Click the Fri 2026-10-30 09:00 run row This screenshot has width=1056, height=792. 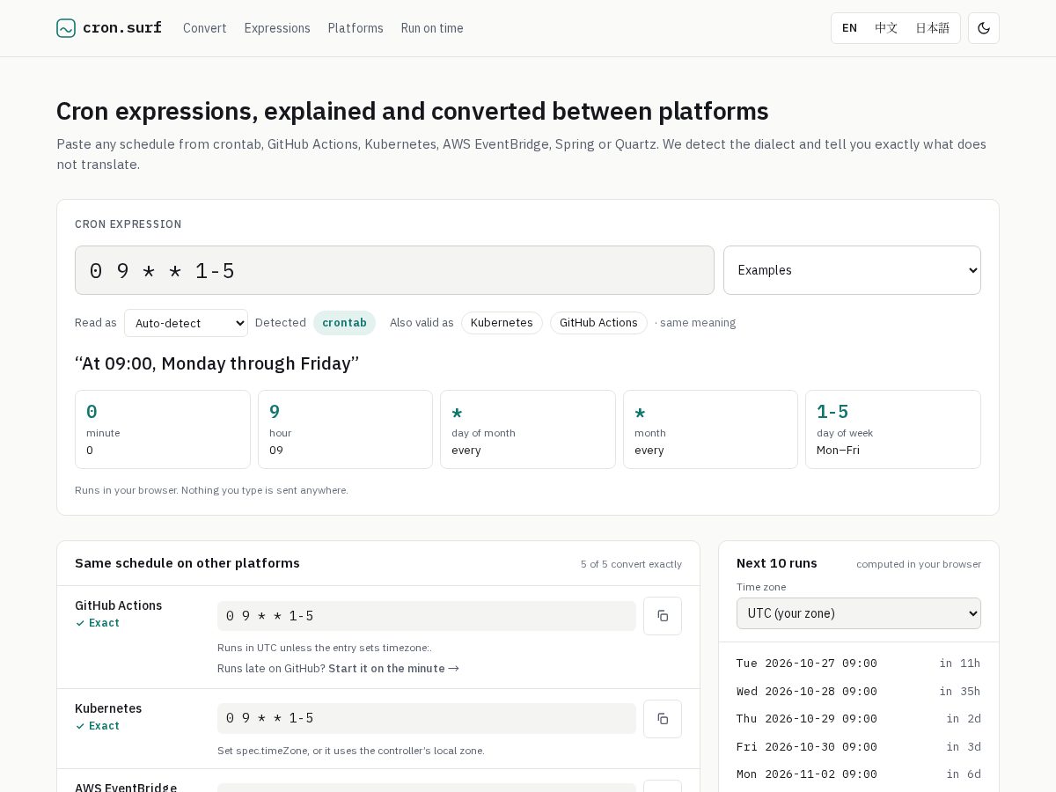[859, 746]
